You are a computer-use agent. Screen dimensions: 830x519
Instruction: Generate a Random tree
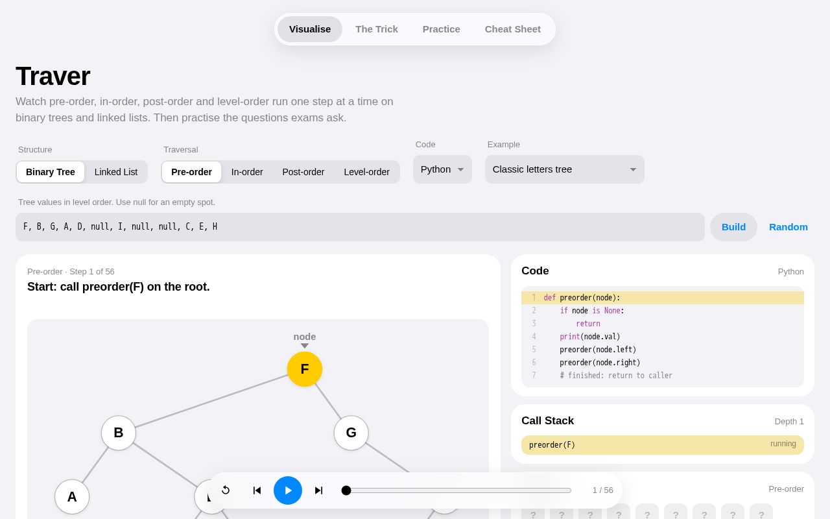click(x=788, y=227)
